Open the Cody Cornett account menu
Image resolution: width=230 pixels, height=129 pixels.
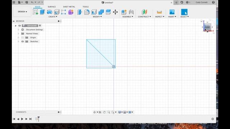tap(201, 3)
